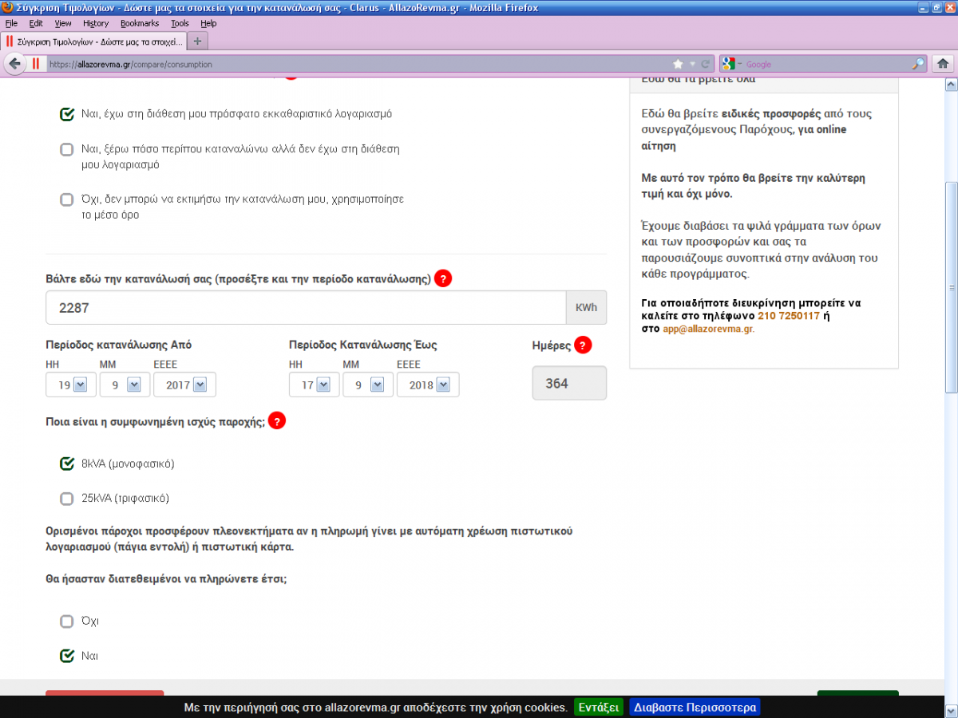Open help icon next to Ημέρες
Viewport: 958px width, 718px height.
(583, 345)
